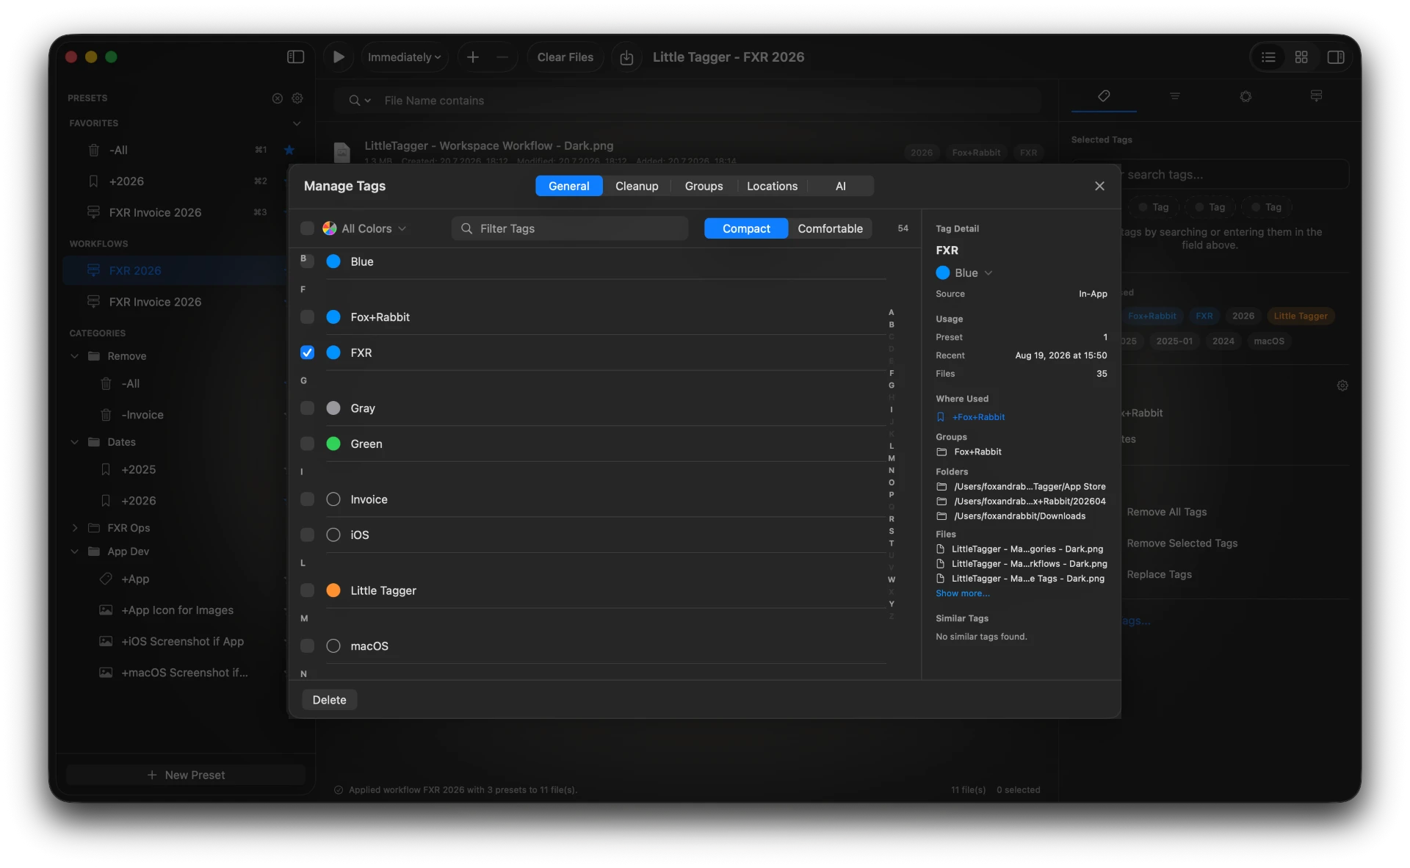Switch to the Groups tab
The height and width of the screenshot is (868, 1410).
point(704,186)
